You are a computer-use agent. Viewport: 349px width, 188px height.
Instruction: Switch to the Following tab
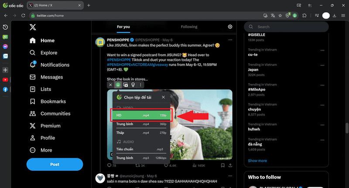tap(189, 27)
